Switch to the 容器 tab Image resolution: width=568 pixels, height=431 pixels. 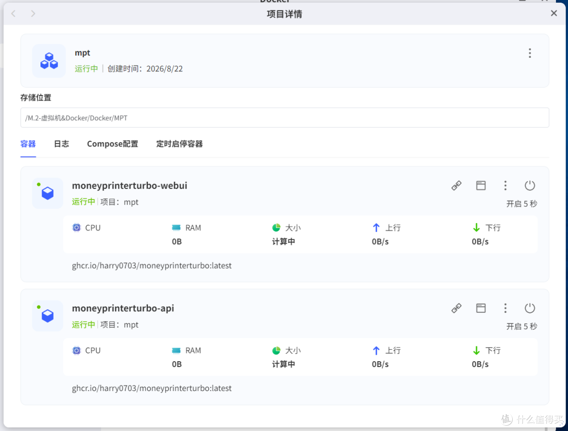coord(28,144)
